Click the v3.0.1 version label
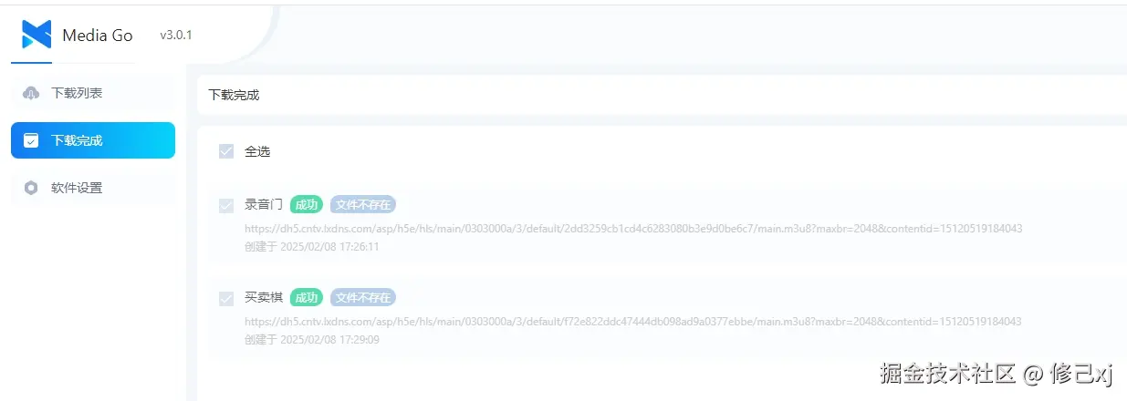 click(x=176, y=35)
